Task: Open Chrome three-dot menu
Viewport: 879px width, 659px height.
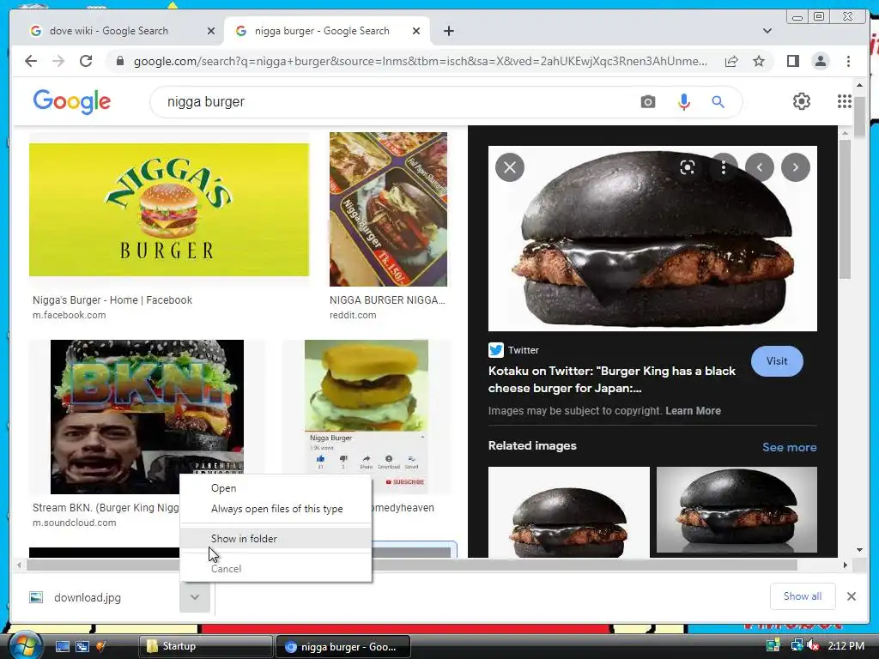Action: (x=848, y=61)
